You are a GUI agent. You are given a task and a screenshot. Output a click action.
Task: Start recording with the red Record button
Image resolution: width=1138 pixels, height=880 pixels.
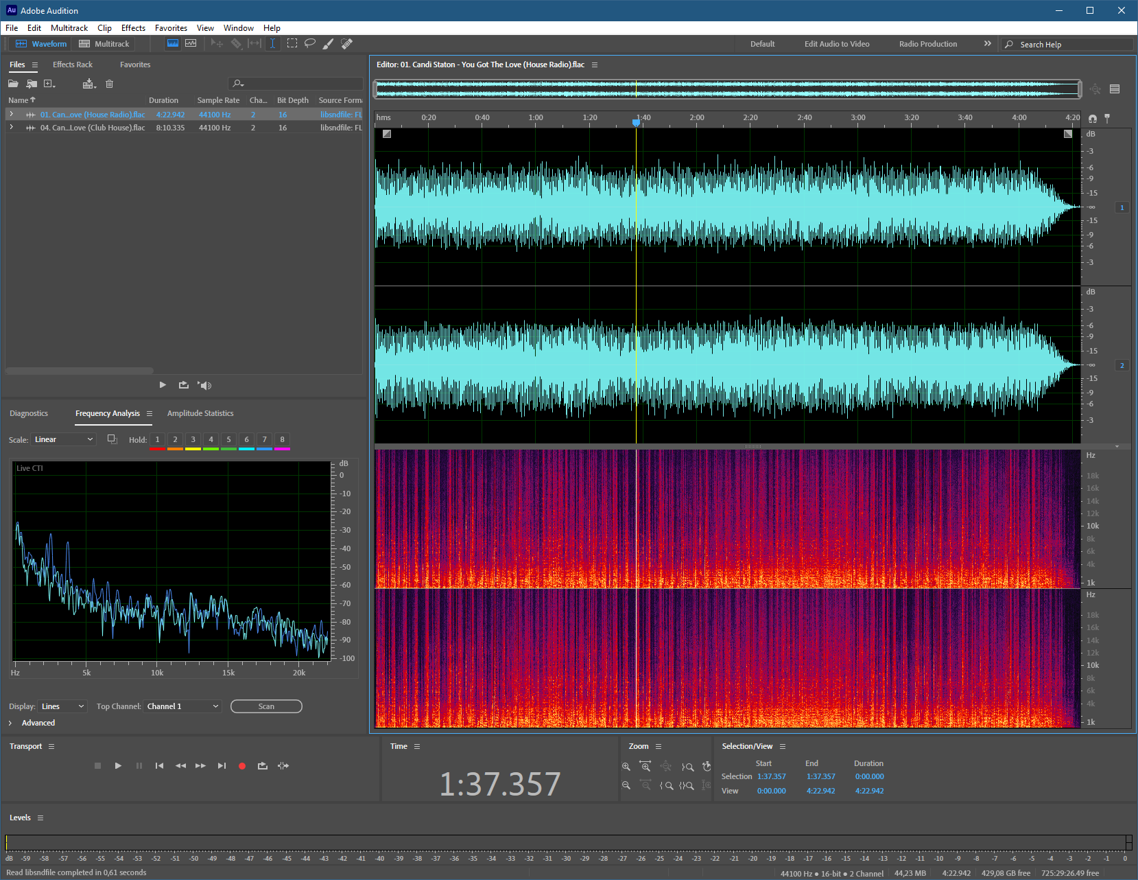pyautogui.click(x=242, y=765)
